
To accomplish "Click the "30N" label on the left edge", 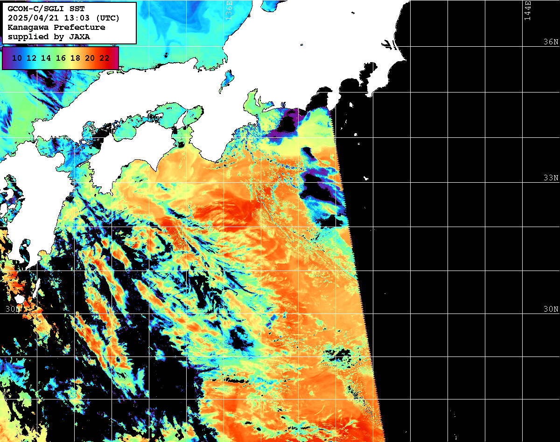I will tap(13, 309).
